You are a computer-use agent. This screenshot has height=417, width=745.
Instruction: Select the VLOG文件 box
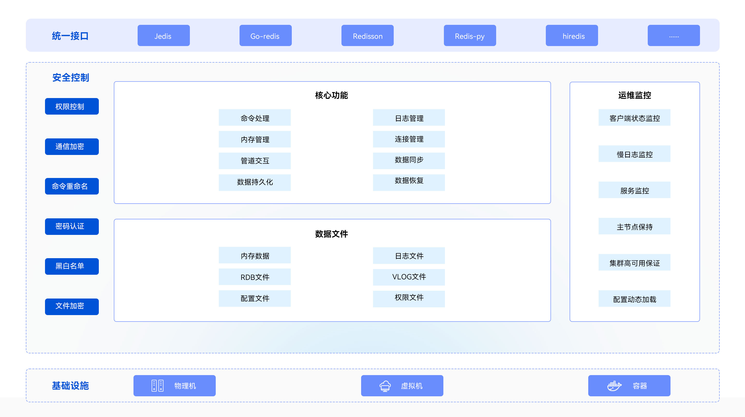[x=409, y=277]
